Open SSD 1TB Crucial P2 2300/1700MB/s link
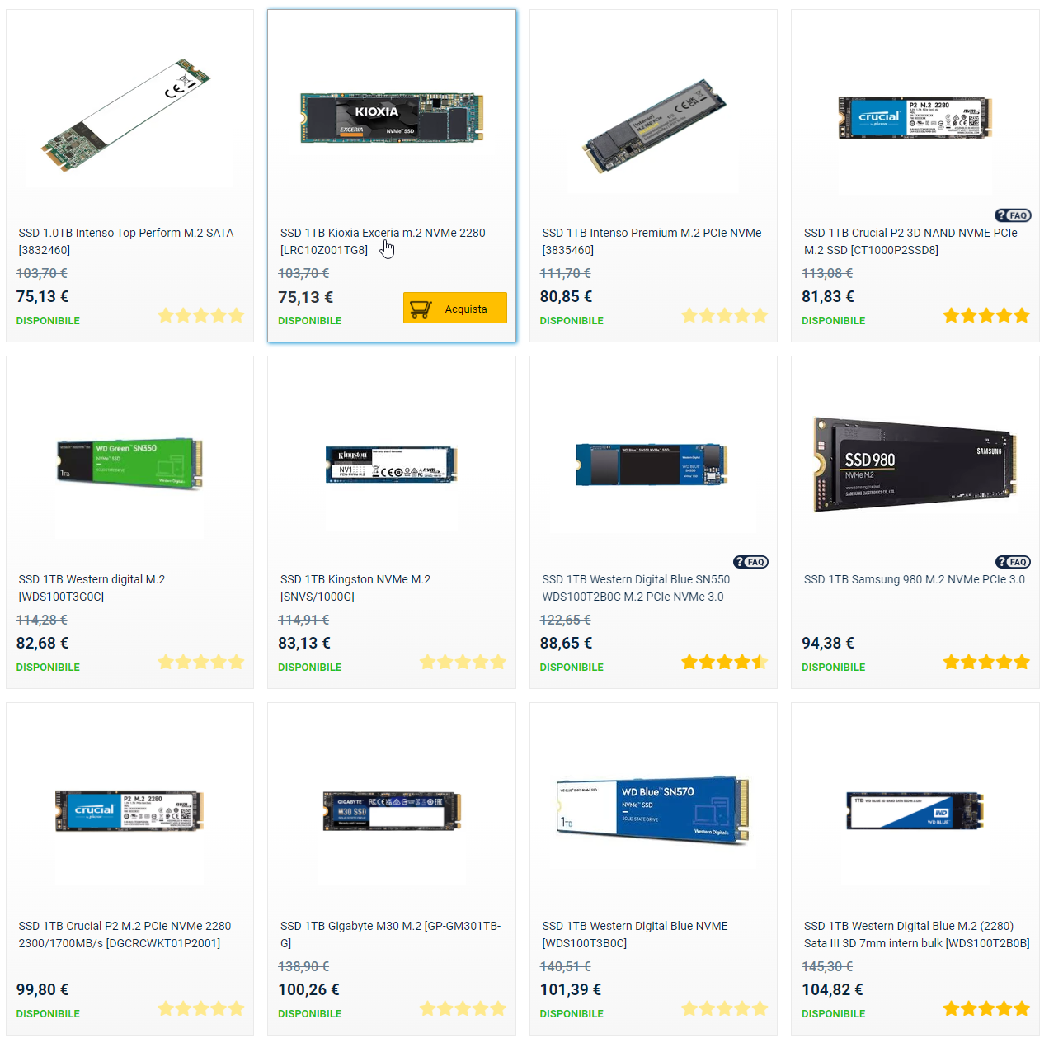Viewport: 1049px width, 1043px height. pos(125,934)
